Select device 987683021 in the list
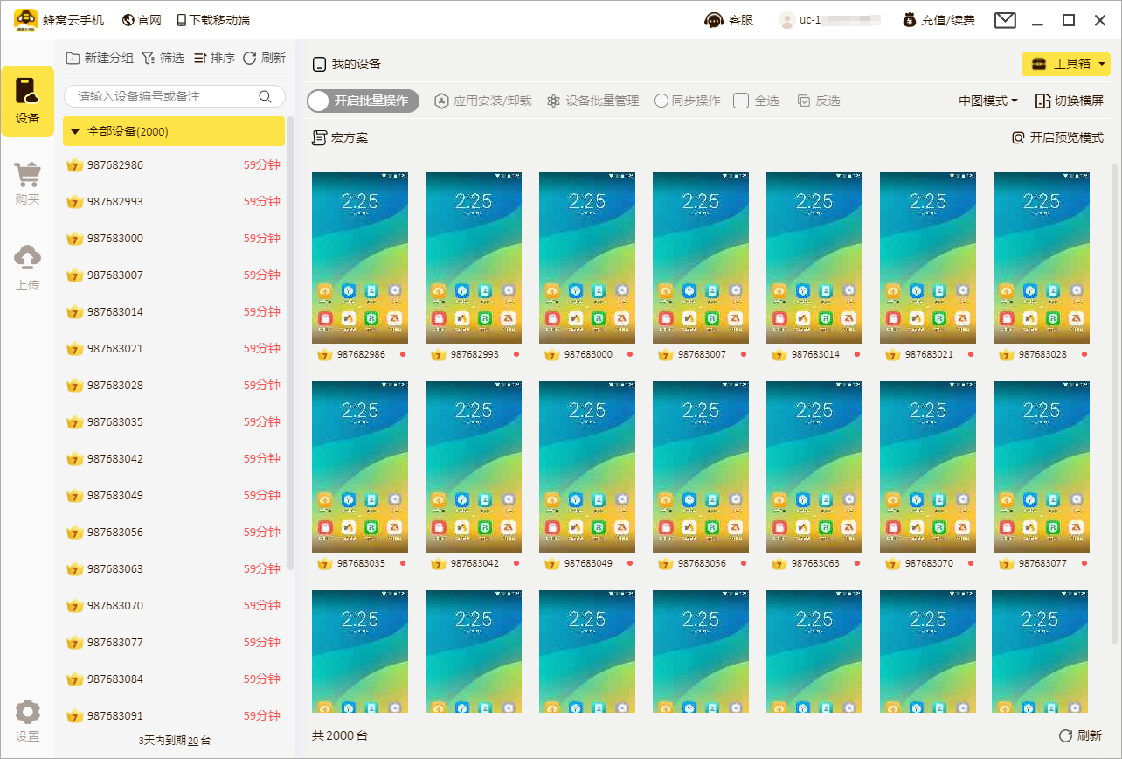Image resolution: width=1122 pixels, height=759 pixels. point(175,348)
